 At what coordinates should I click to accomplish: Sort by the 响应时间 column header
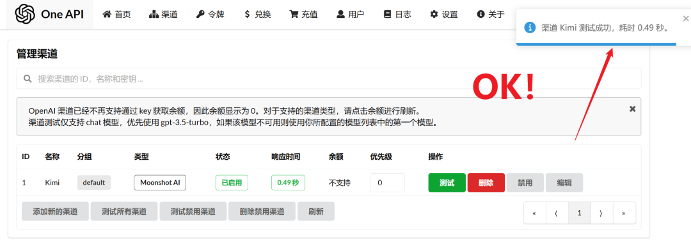pyautogui.click(x=286, y=157)
